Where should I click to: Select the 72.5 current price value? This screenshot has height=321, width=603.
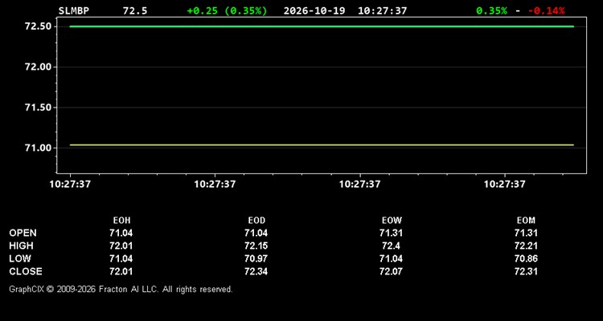click(x=135, y=10)
